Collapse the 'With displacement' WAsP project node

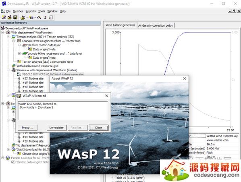tap(2, 33)
